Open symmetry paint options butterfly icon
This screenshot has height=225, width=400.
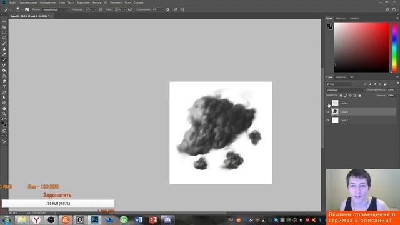pyautogui.click(x=182, y=9)
